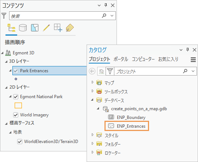
Task: Open the Catalog hamburger menu
Action: pos(193,59)
